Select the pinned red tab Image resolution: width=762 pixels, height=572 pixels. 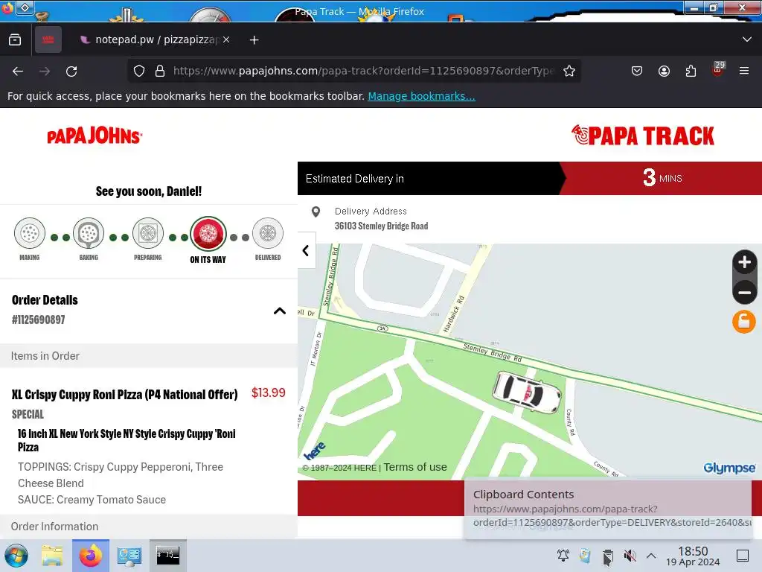click(48, 39)
